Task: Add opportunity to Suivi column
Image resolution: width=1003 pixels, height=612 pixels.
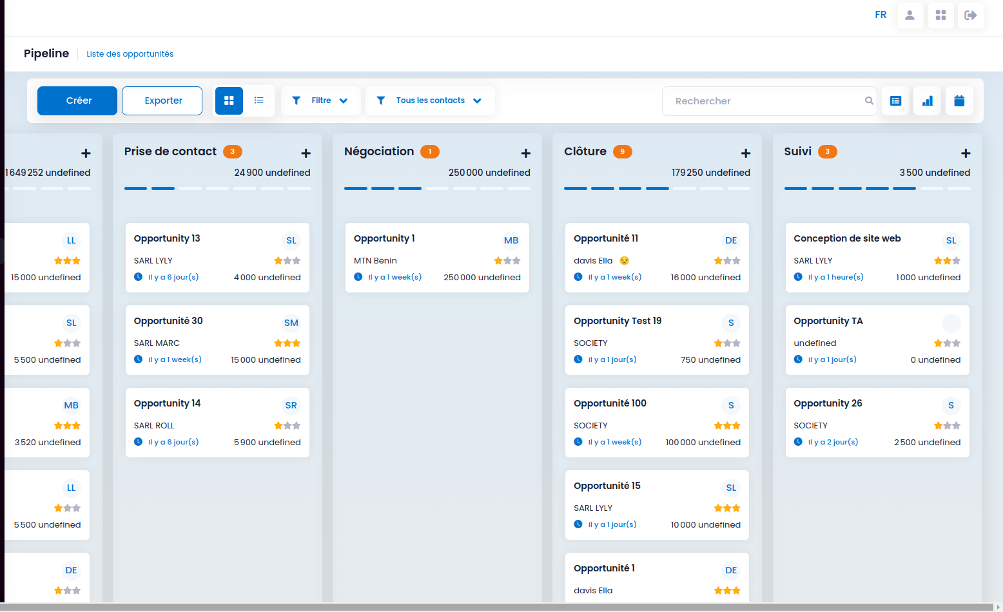Action: [x=966, y=153]
